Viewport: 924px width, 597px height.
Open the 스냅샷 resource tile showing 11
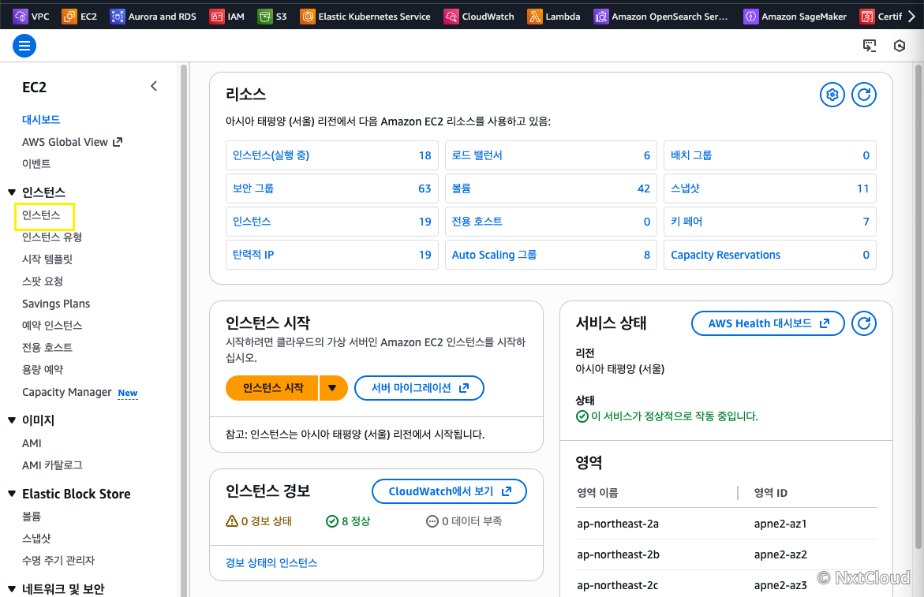(x=770, y=188)
